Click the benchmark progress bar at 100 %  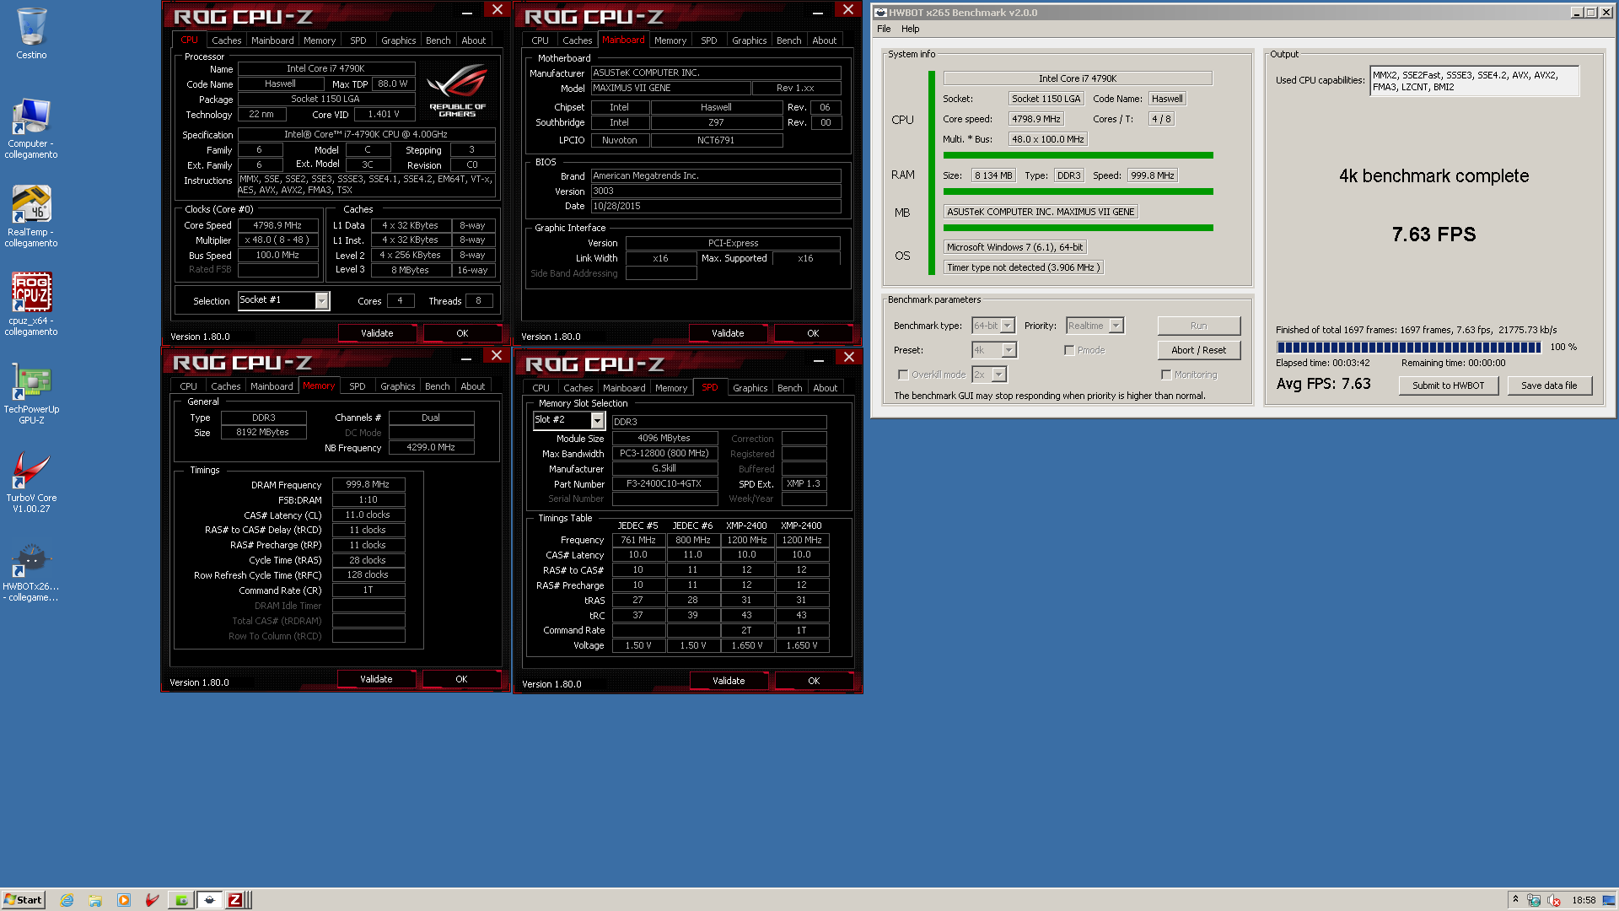pos(1409,348)
